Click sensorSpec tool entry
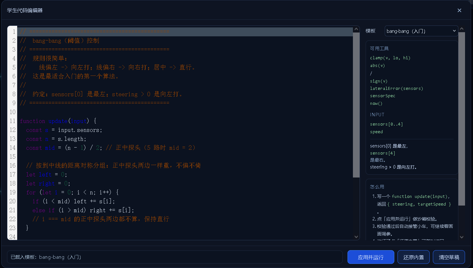473x268 pixels. point(383,96)
